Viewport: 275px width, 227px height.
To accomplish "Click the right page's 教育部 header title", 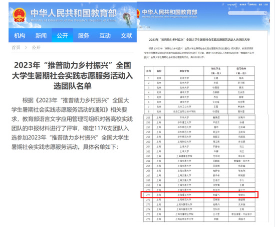I will pyautogui.click(x=170, y=12).
